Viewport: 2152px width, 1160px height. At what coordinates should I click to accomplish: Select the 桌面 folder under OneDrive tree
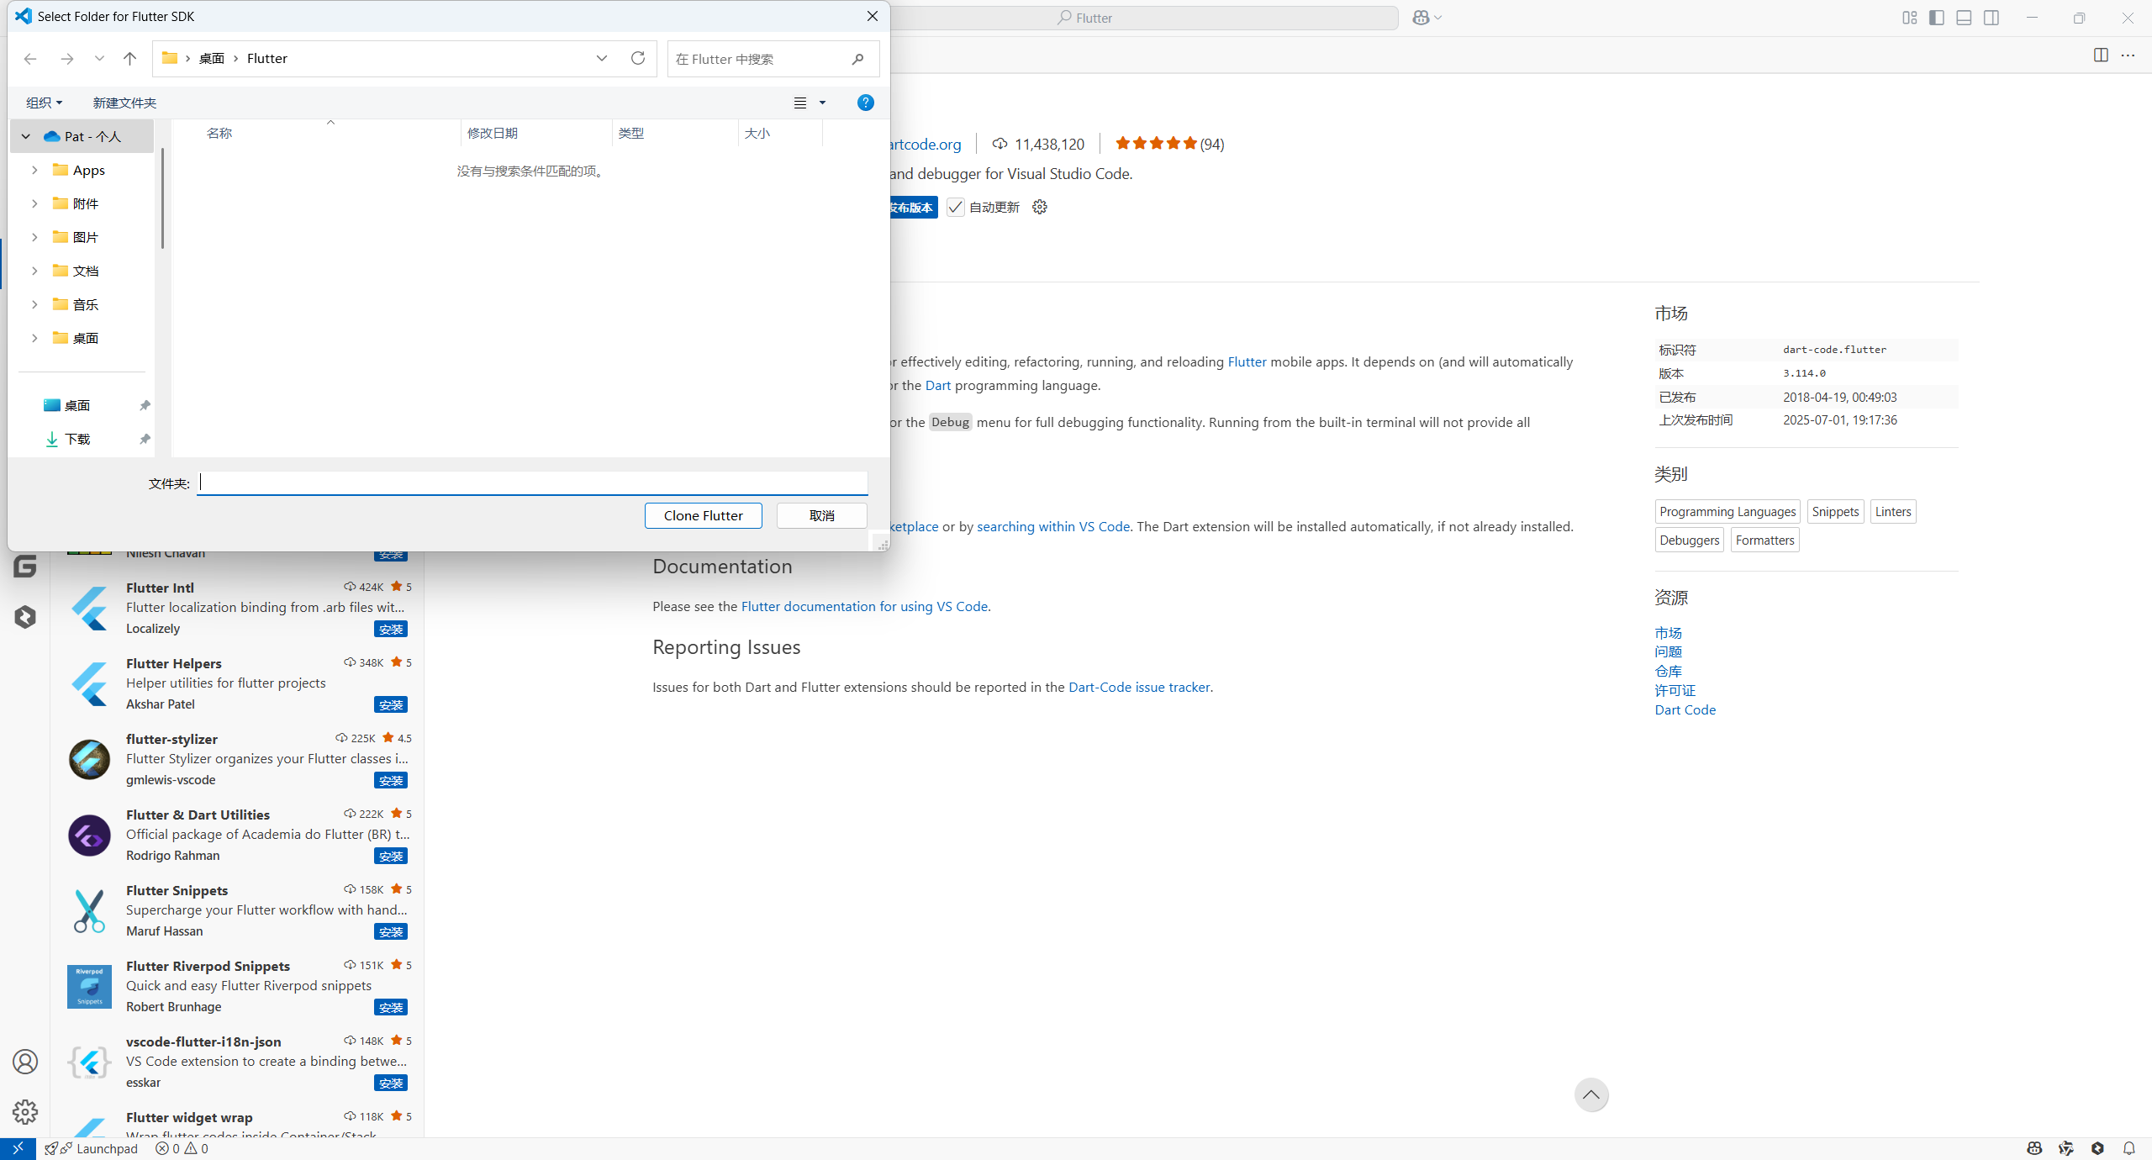(85, 338)
